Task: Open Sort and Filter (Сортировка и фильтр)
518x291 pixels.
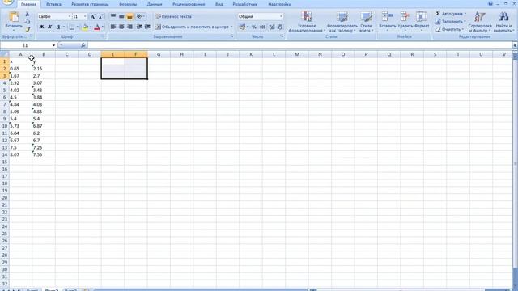Action: tap(480, 22)
